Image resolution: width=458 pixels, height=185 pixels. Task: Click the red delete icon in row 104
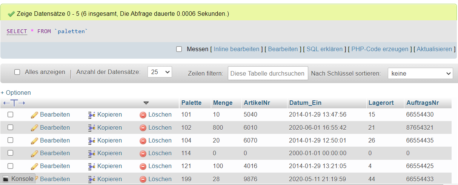click(x=143, y=141)
